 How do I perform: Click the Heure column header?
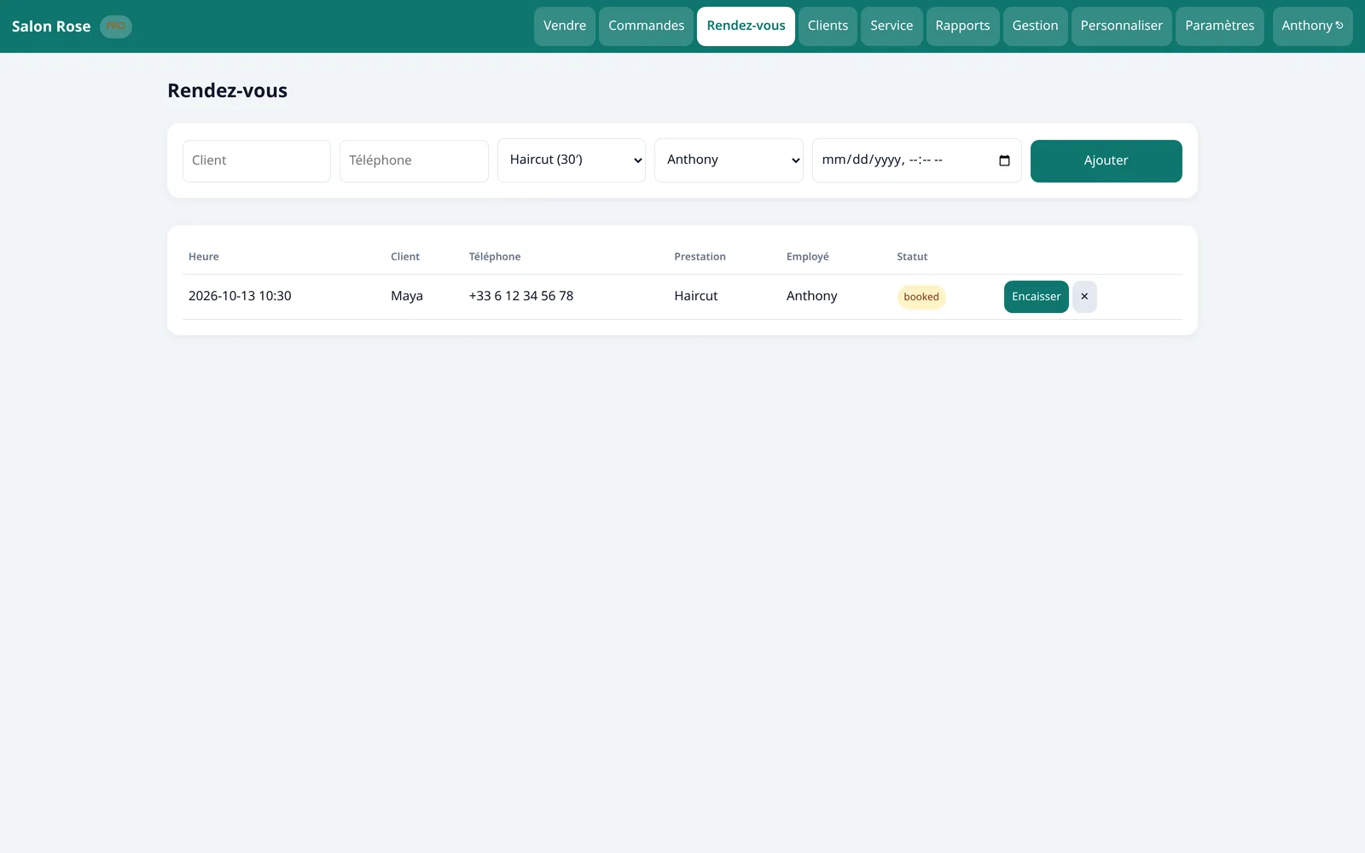tap(204, 257)
